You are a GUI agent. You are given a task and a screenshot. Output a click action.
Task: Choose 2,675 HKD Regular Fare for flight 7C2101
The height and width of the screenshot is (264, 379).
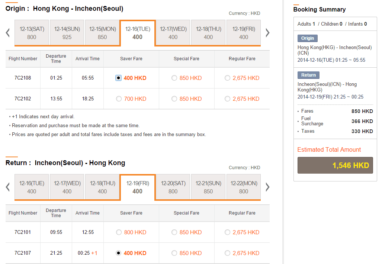228,232
